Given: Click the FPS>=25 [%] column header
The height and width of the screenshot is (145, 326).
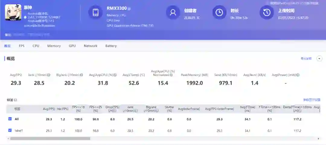Looking at the screenshot, I should click(96, 109).
